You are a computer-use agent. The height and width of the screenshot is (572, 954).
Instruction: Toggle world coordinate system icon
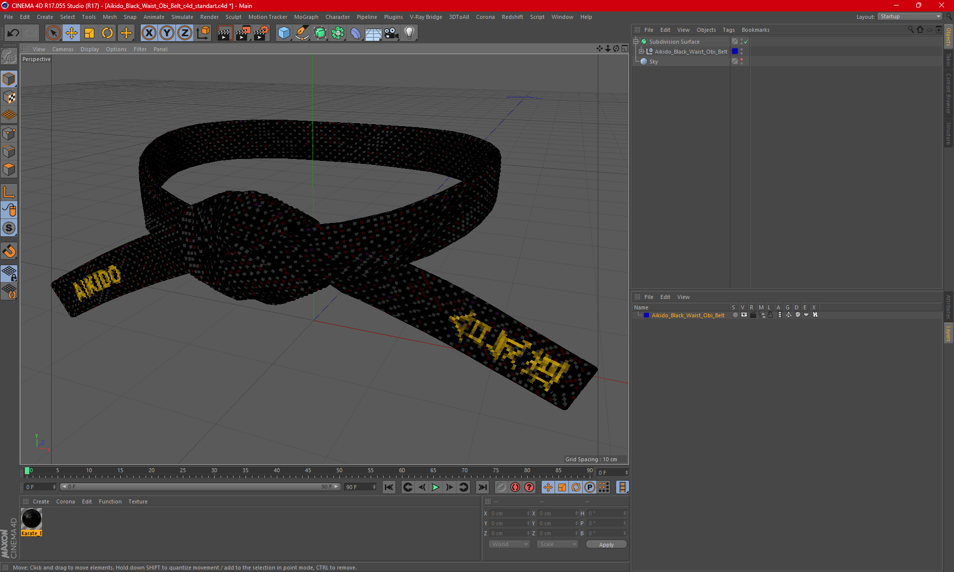tap(203, 33)
